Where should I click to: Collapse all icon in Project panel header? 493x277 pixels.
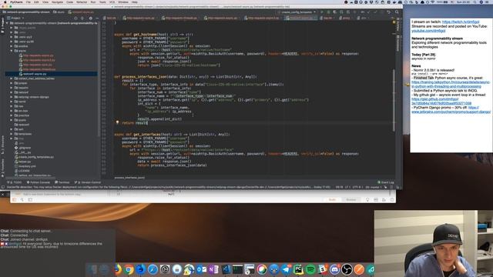pos(82,18)
